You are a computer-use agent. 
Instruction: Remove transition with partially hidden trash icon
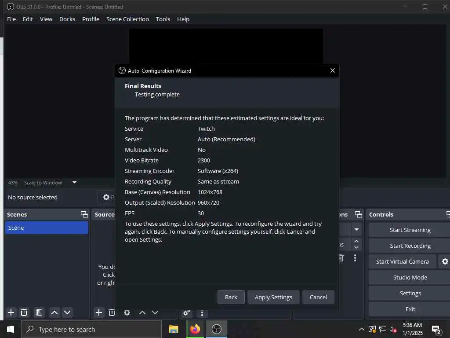coord(341,258)
